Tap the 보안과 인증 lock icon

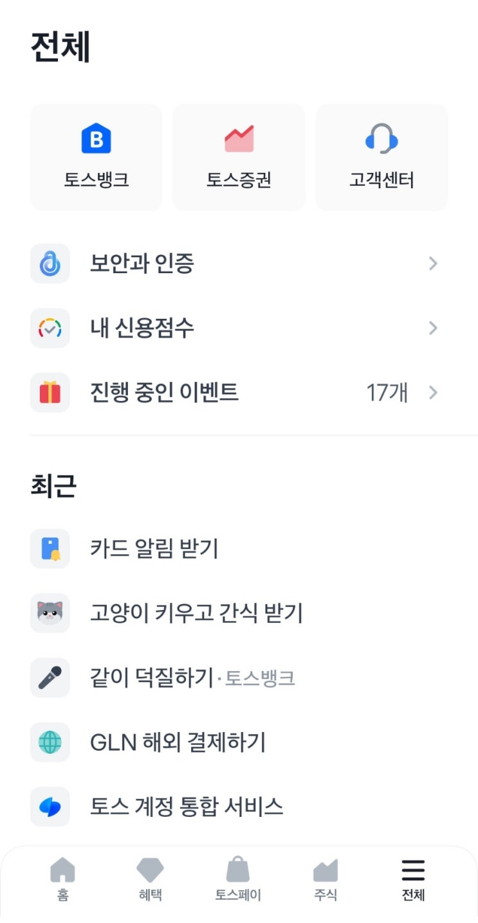click(50, 264)
